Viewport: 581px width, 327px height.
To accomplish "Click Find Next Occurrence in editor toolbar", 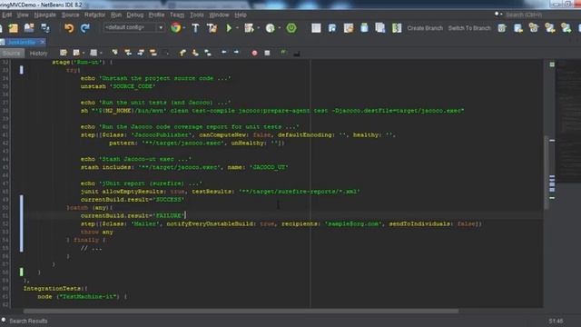I will 141,53.
